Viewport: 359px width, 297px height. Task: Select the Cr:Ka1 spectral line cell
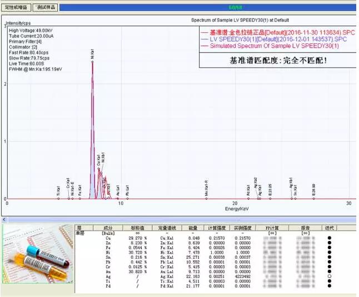click(x=167, y=267)
